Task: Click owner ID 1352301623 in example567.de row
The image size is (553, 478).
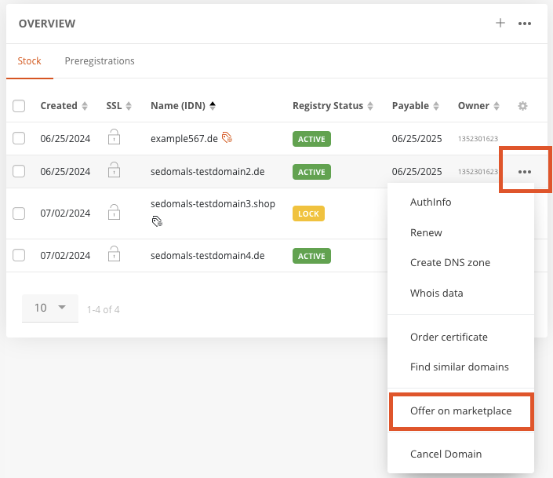Action: (478, 139)
